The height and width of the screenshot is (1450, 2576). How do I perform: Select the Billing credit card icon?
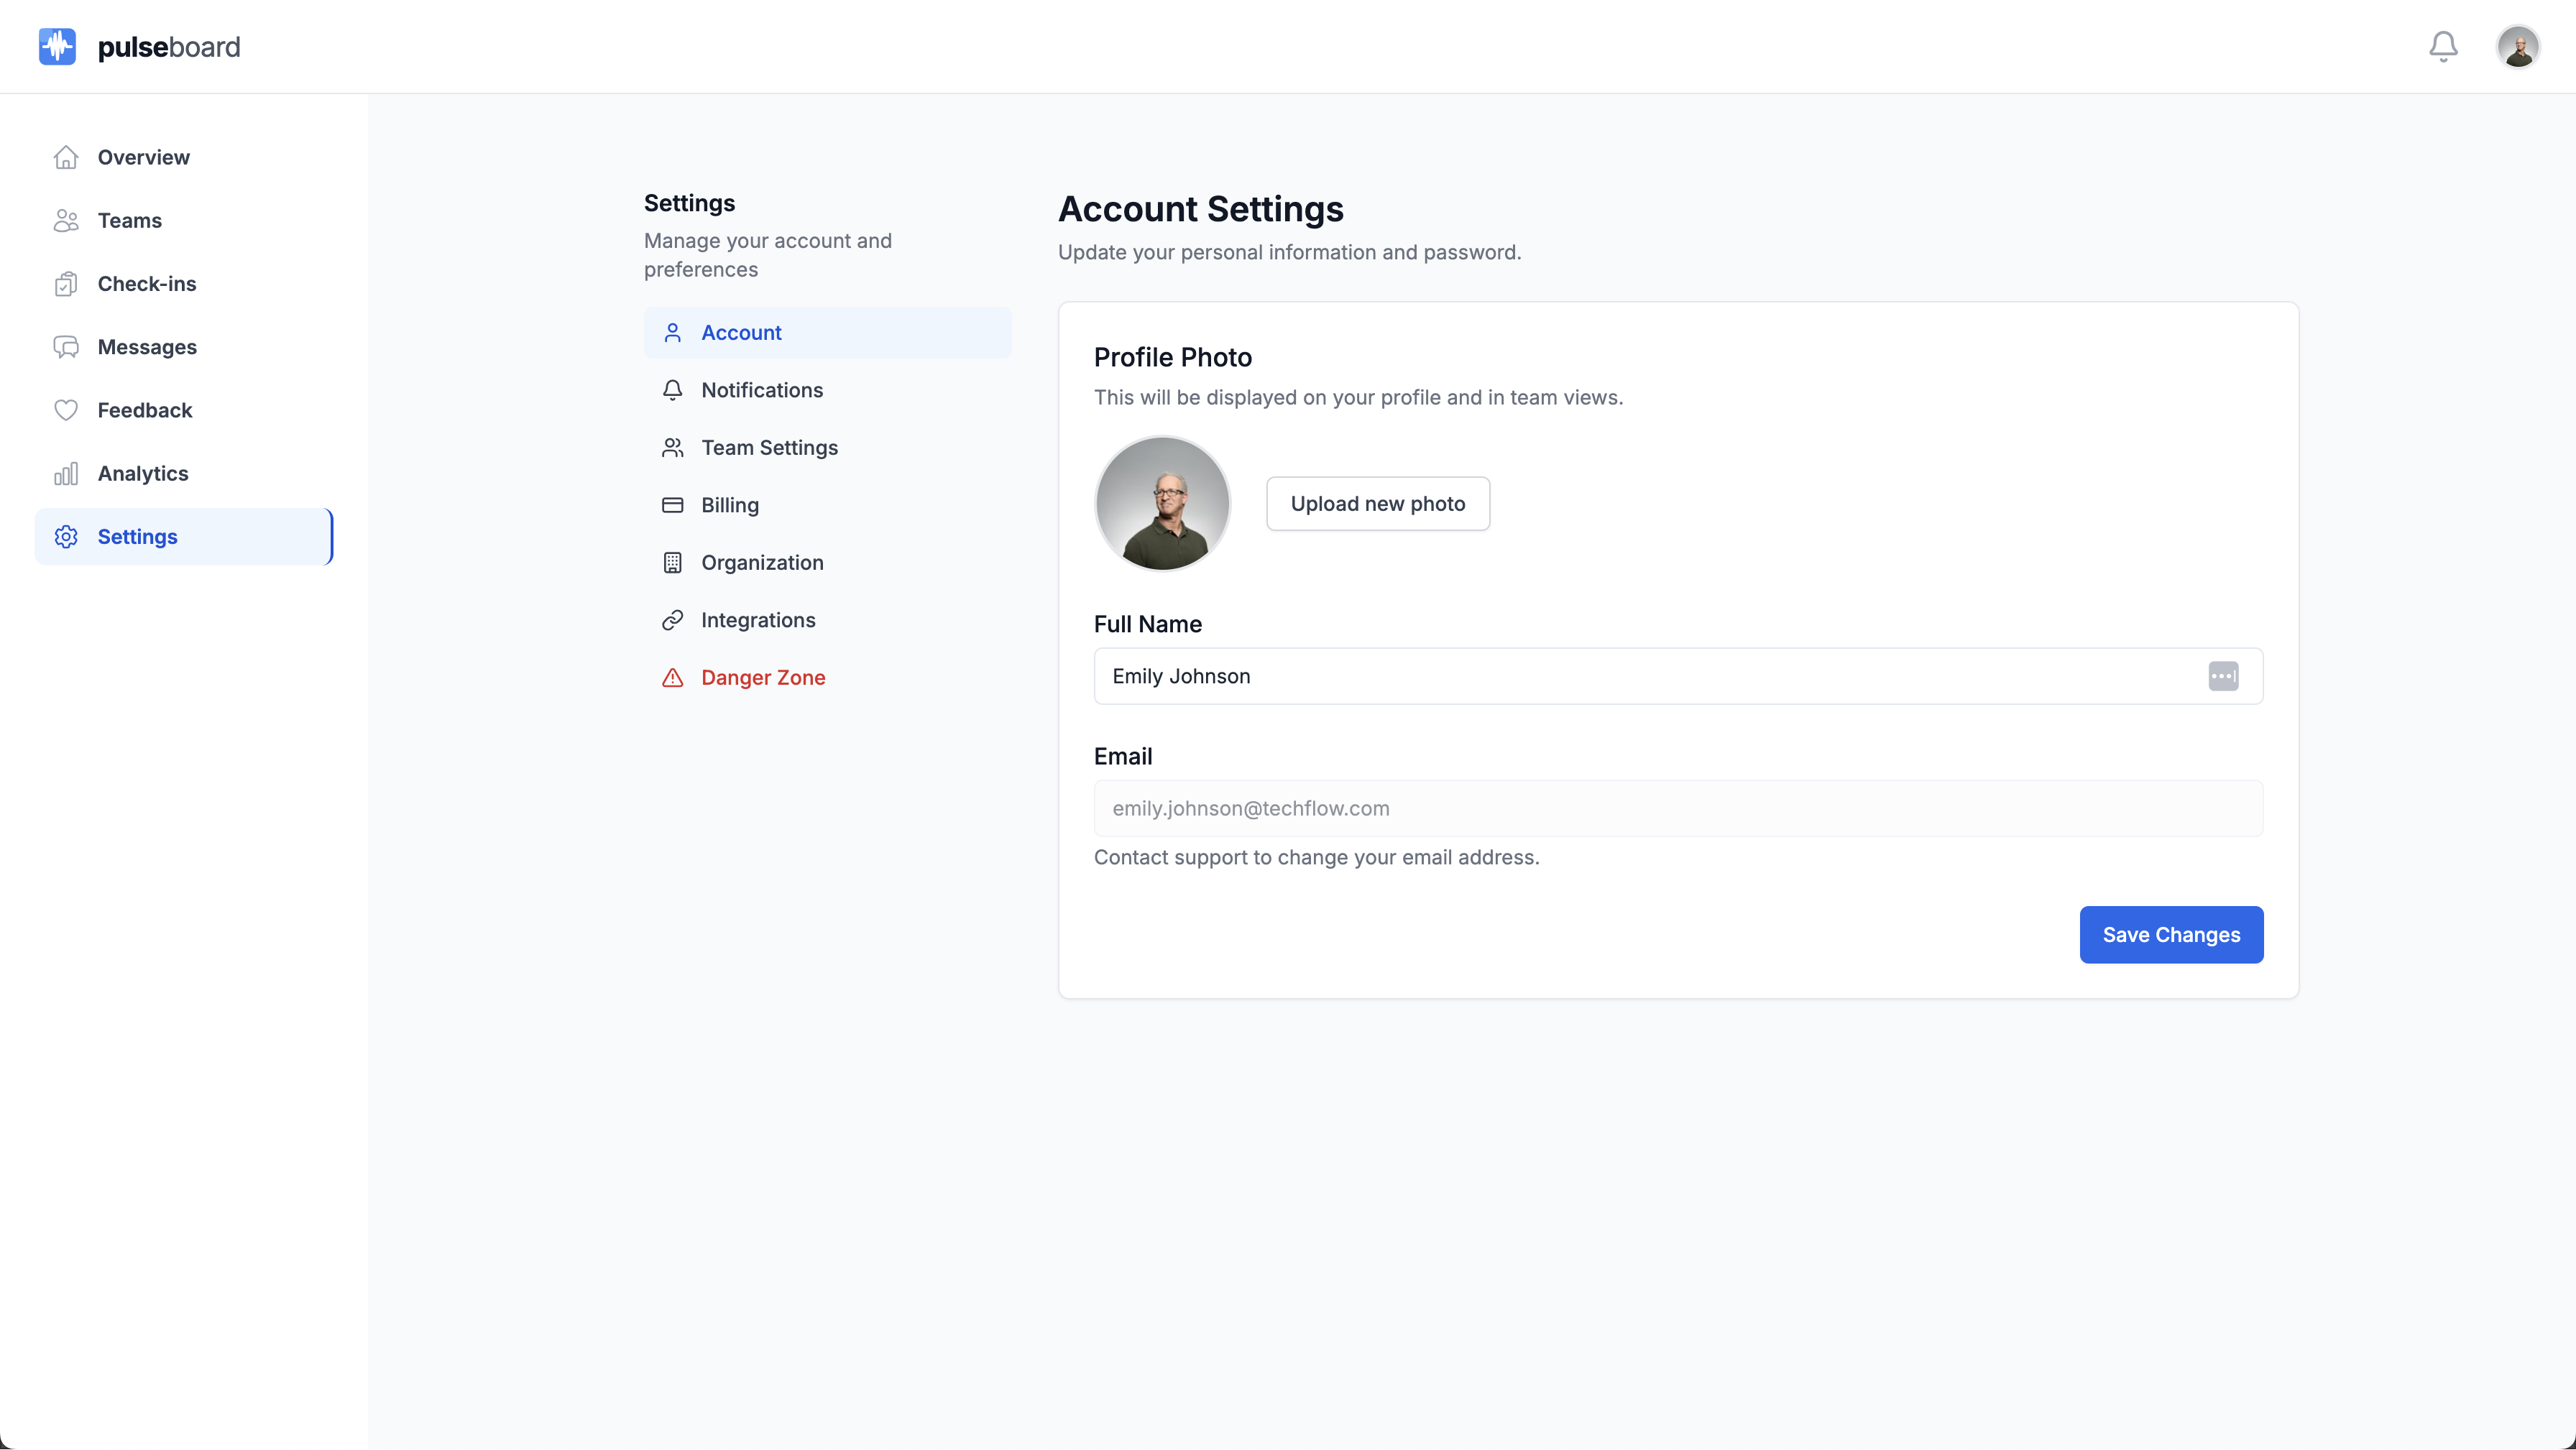(x=672, y=505)
